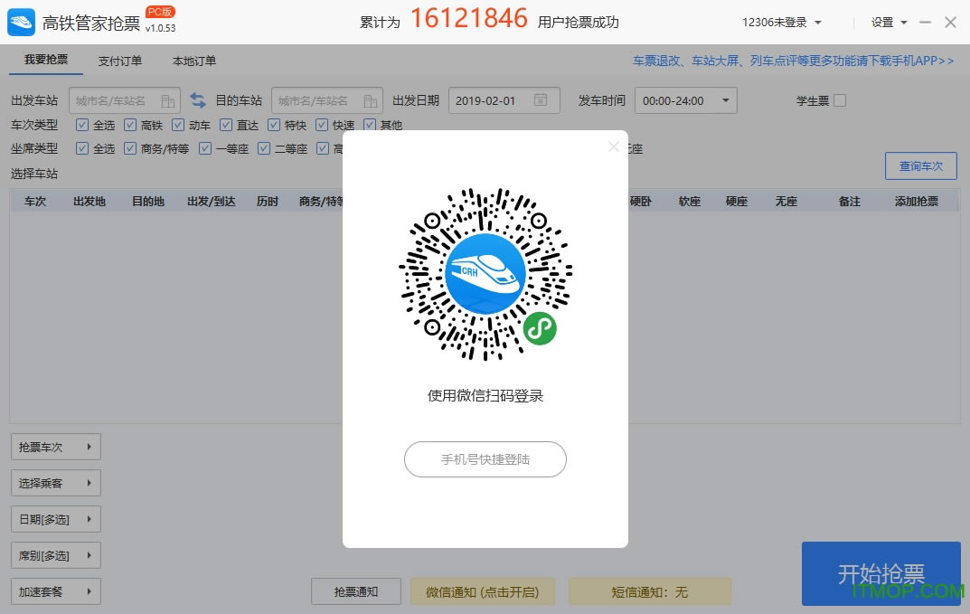Uncheck the 特快 train type checkbox
The height and width of the screenshot is (614, 970).
click(x=274, y=125)
